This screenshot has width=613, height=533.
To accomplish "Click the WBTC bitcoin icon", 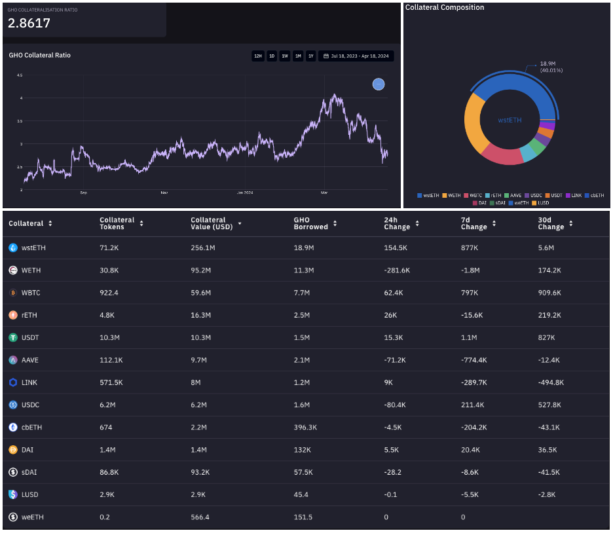I will (13, 293).
